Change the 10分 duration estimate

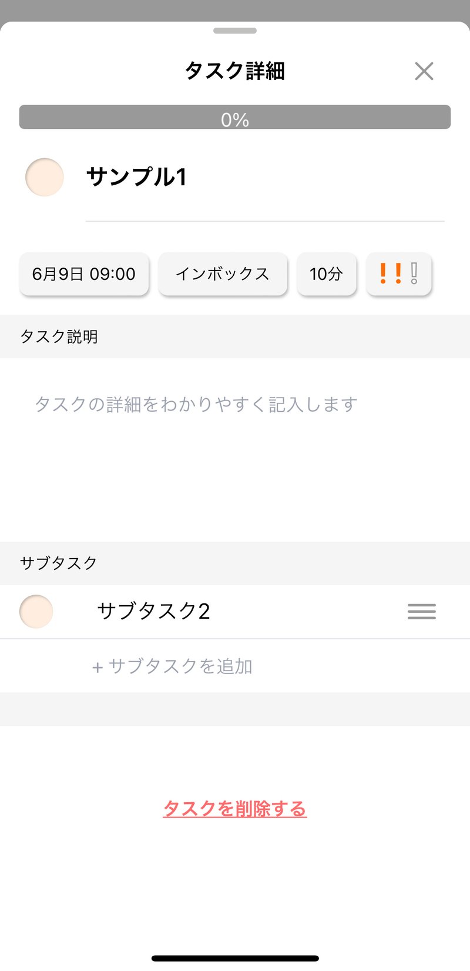coord(326,274)
